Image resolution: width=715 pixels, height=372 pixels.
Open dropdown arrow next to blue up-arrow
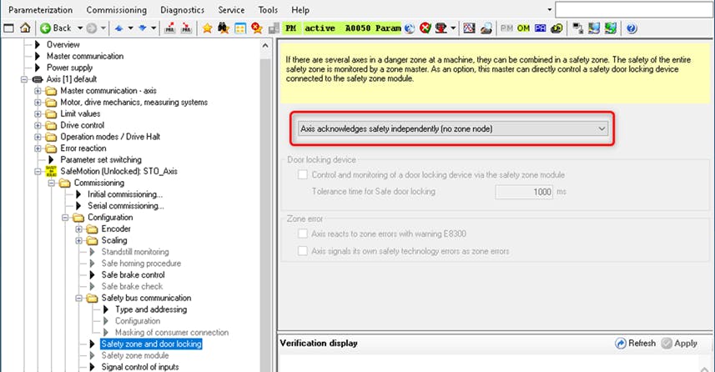tap(130, 28)
